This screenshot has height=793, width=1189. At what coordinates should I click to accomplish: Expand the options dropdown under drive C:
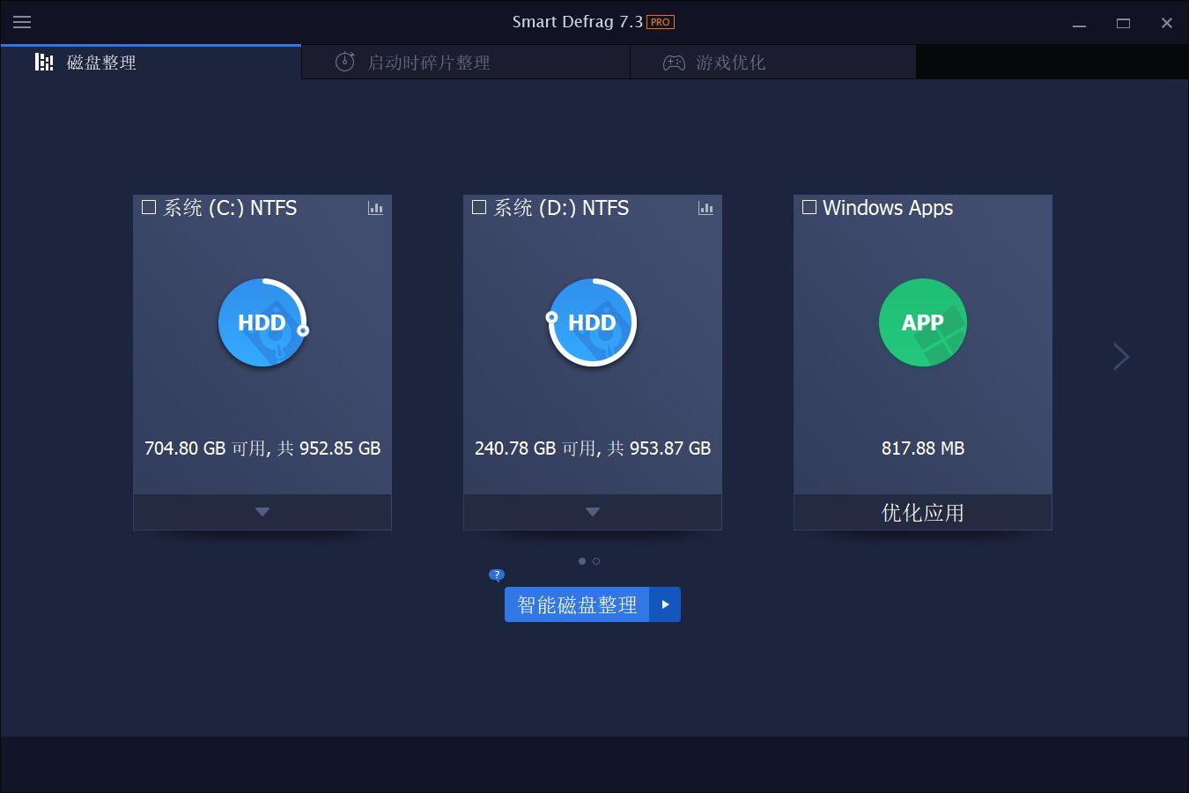tap(262, 512)
